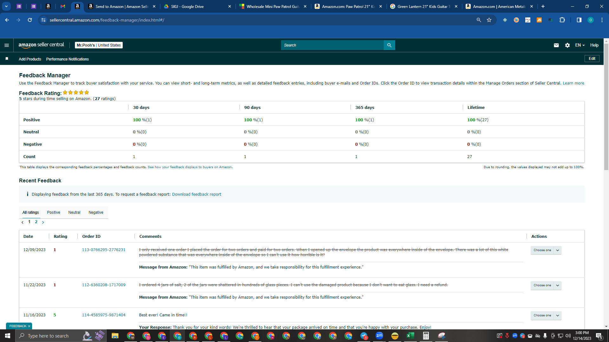Open the Calculator from taskbar
Viewport: 609px width, 342px height.
[x=426, y=336]
